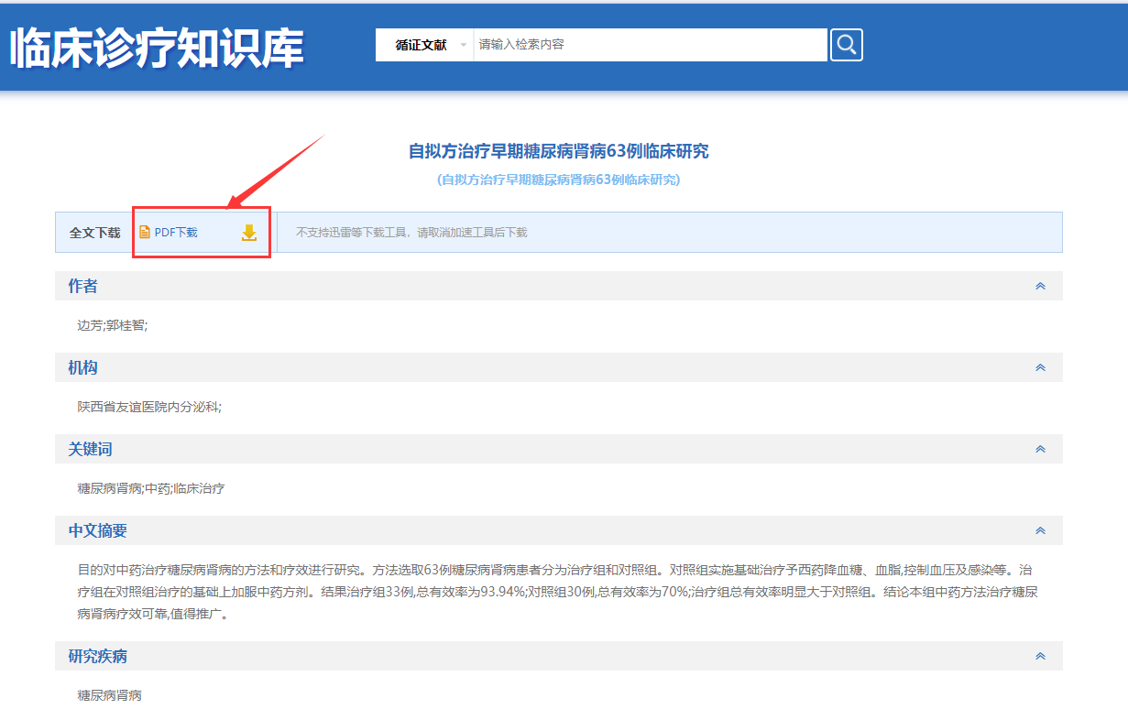Select the author name 边芳
1128x709 pixels.
pyautogui.click(x=89, y=325)
